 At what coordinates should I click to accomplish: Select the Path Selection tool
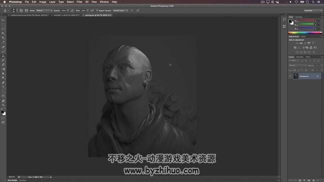tap(3, 92)
